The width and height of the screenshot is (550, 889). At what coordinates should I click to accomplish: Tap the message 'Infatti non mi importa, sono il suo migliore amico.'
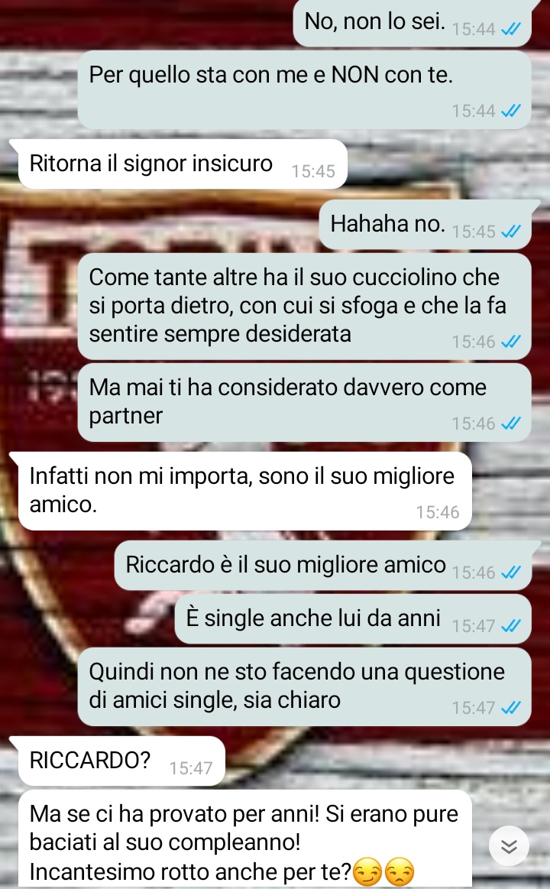(244, 491)
